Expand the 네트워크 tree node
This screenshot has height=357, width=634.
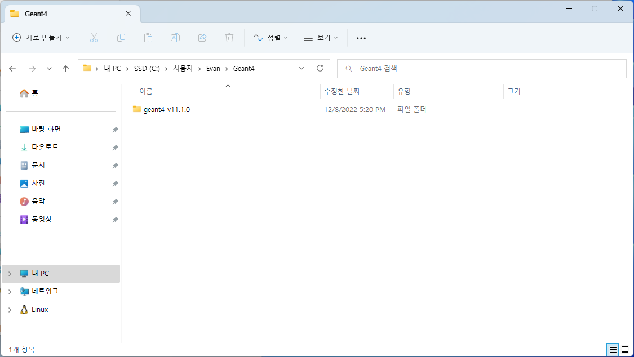coord(10,292)
